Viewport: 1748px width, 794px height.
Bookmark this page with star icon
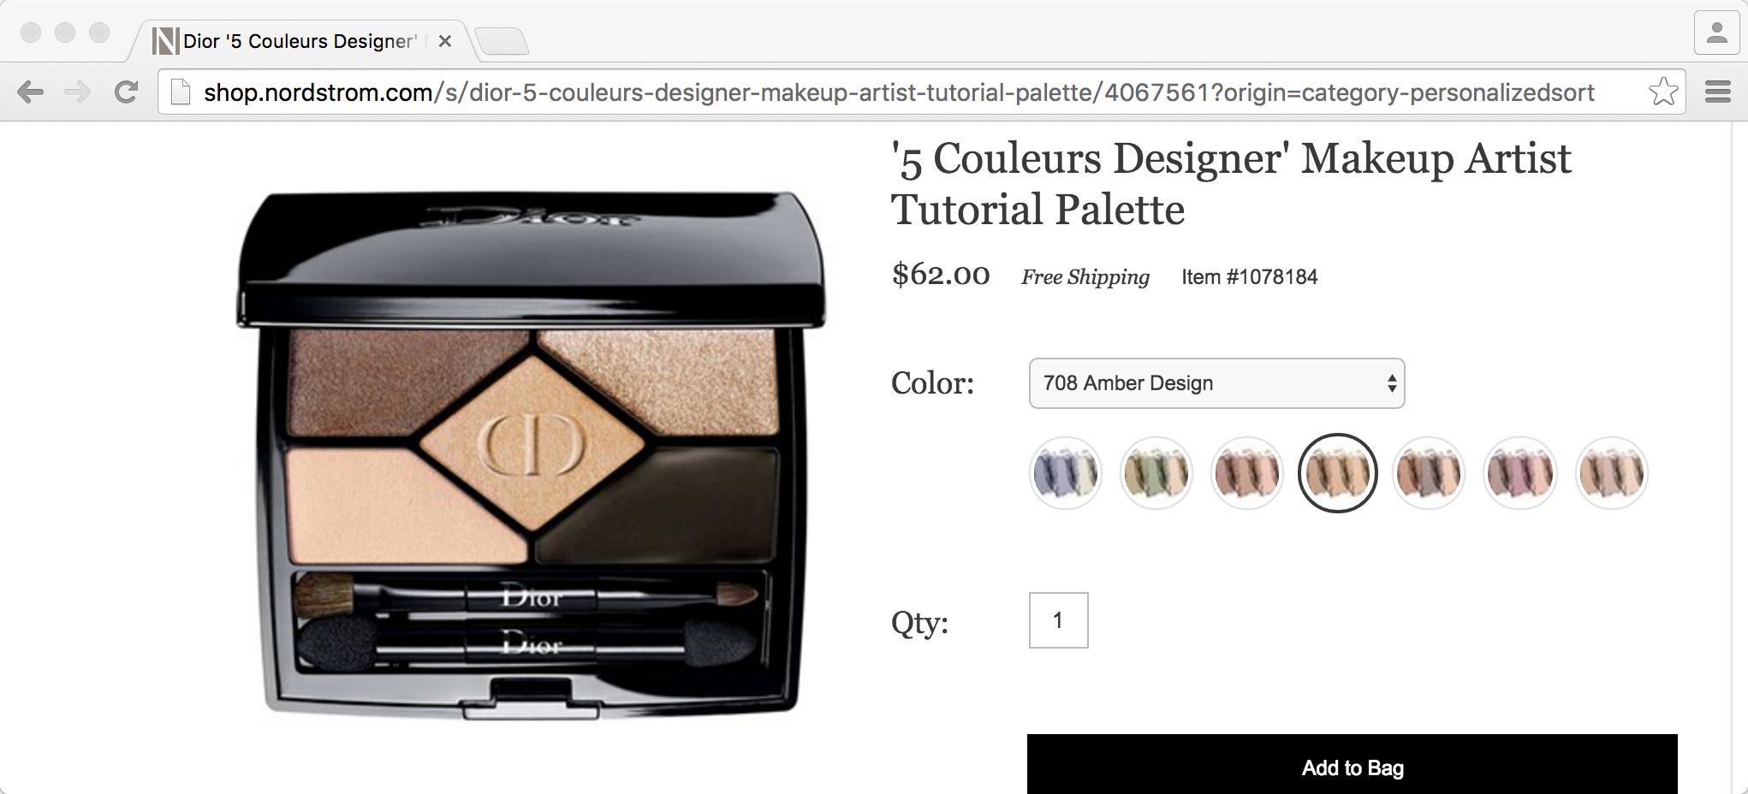[x=1662, y=92]
